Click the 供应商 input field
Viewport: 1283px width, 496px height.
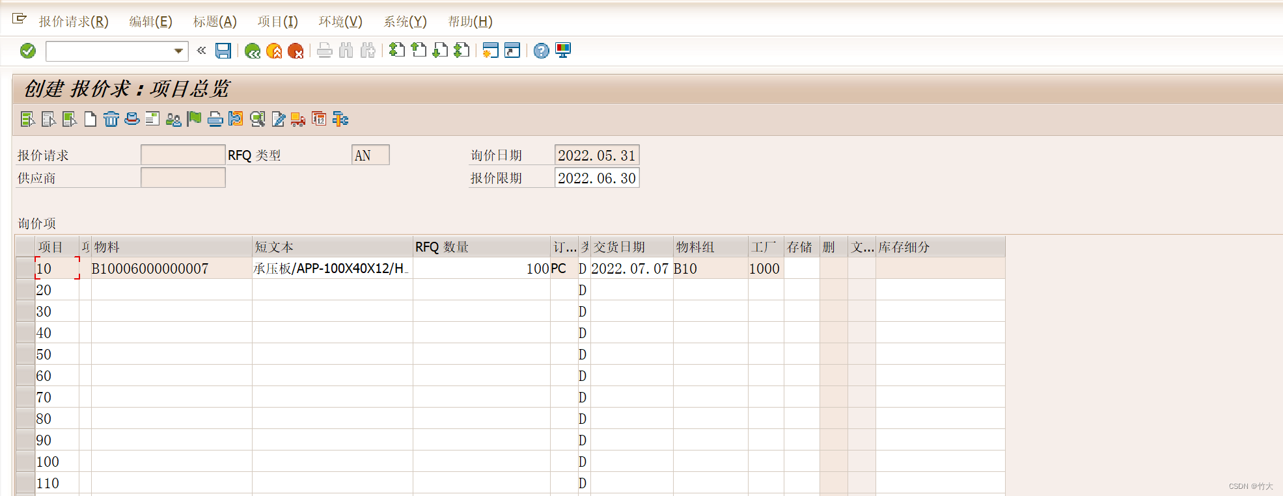(183, 177)
